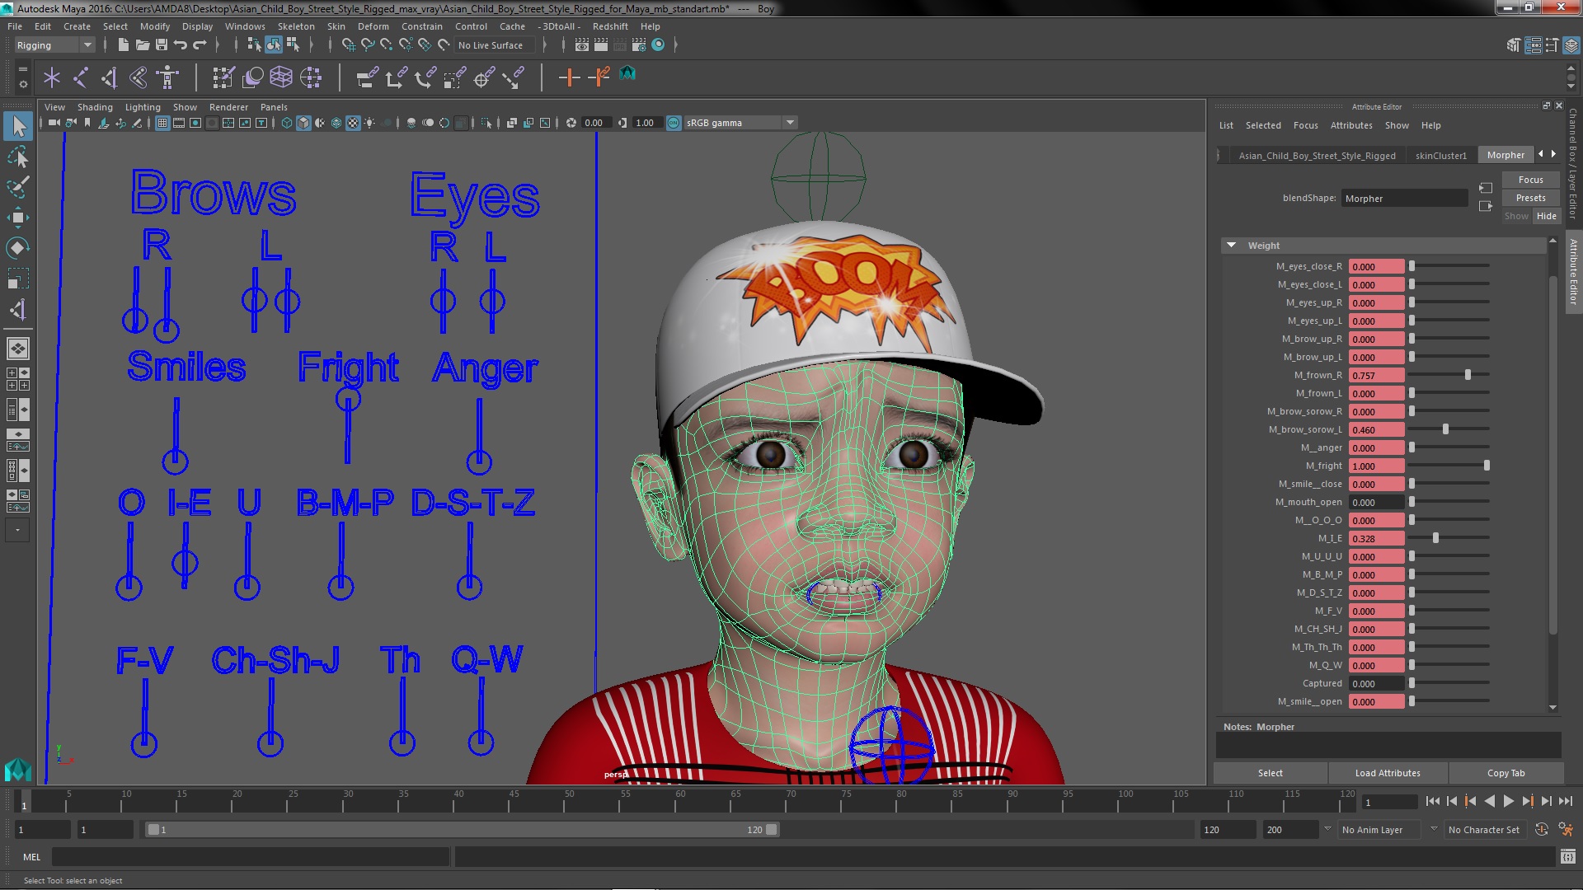Toggle Auto Keyframe icon
This screenshot has width=1583, height=890.
1542,830
